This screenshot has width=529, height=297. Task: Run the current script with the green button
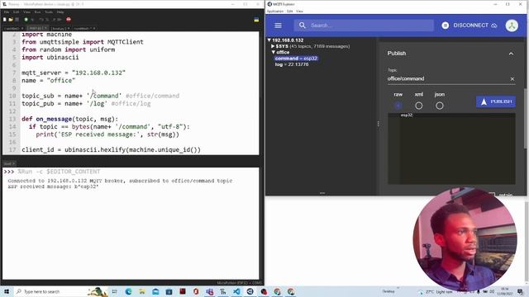[26, 20]
